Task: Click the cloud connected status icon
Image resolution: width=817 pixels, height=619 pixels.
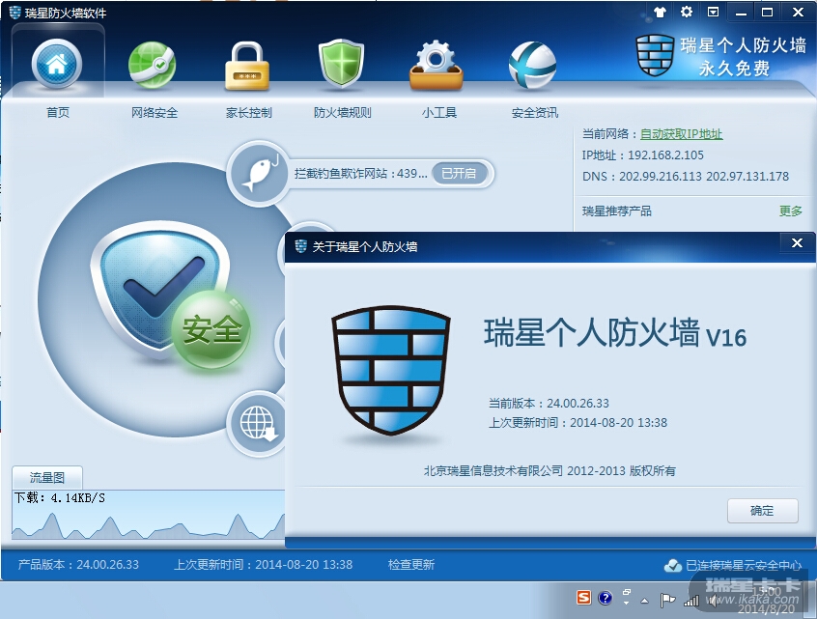Action: (x=673, y=565)
